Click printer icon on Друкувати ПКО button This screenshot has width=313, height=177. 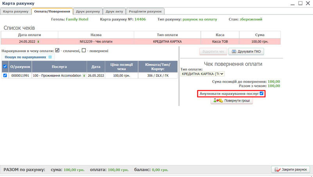click(233, 52)
